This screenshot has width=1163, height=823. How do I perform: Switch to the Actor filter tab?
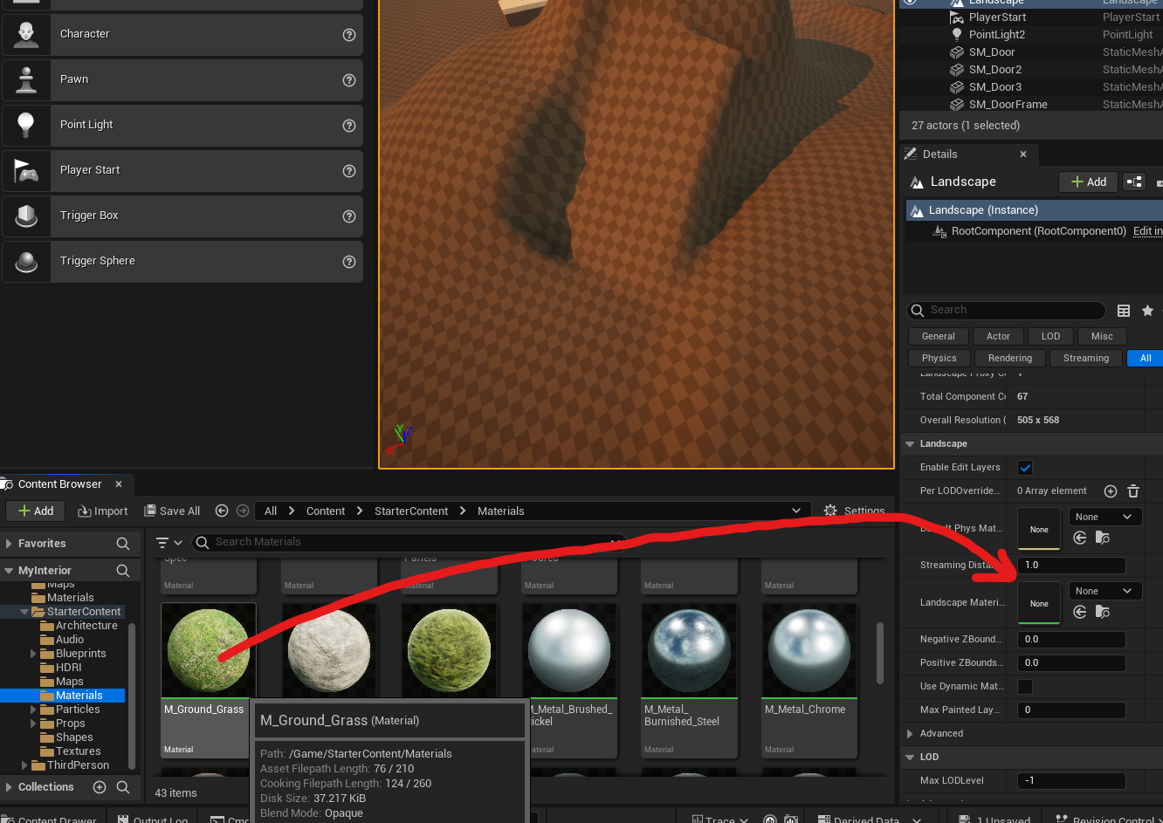[998, 336]
